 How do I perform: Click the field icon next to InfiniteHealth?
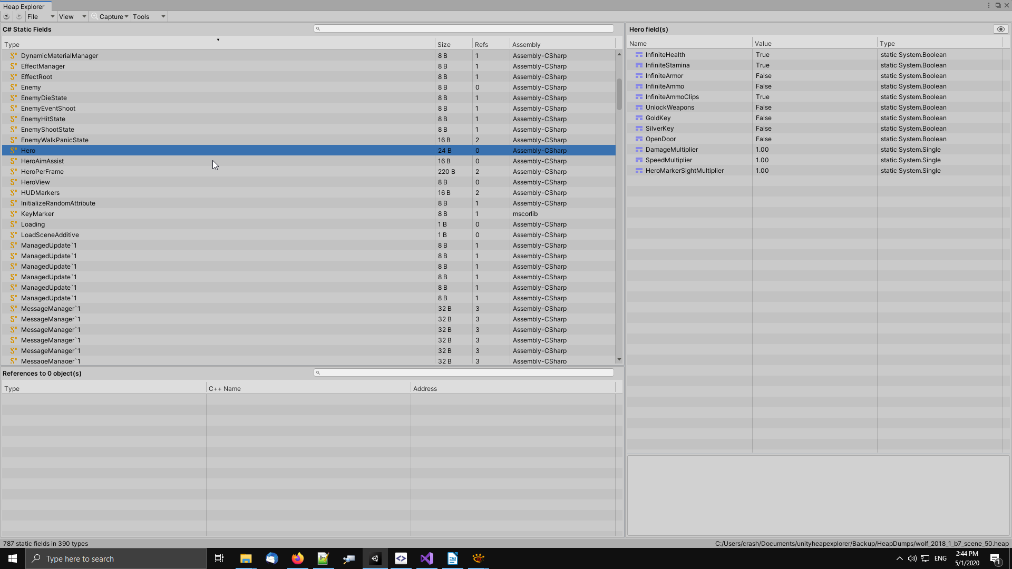639,55
